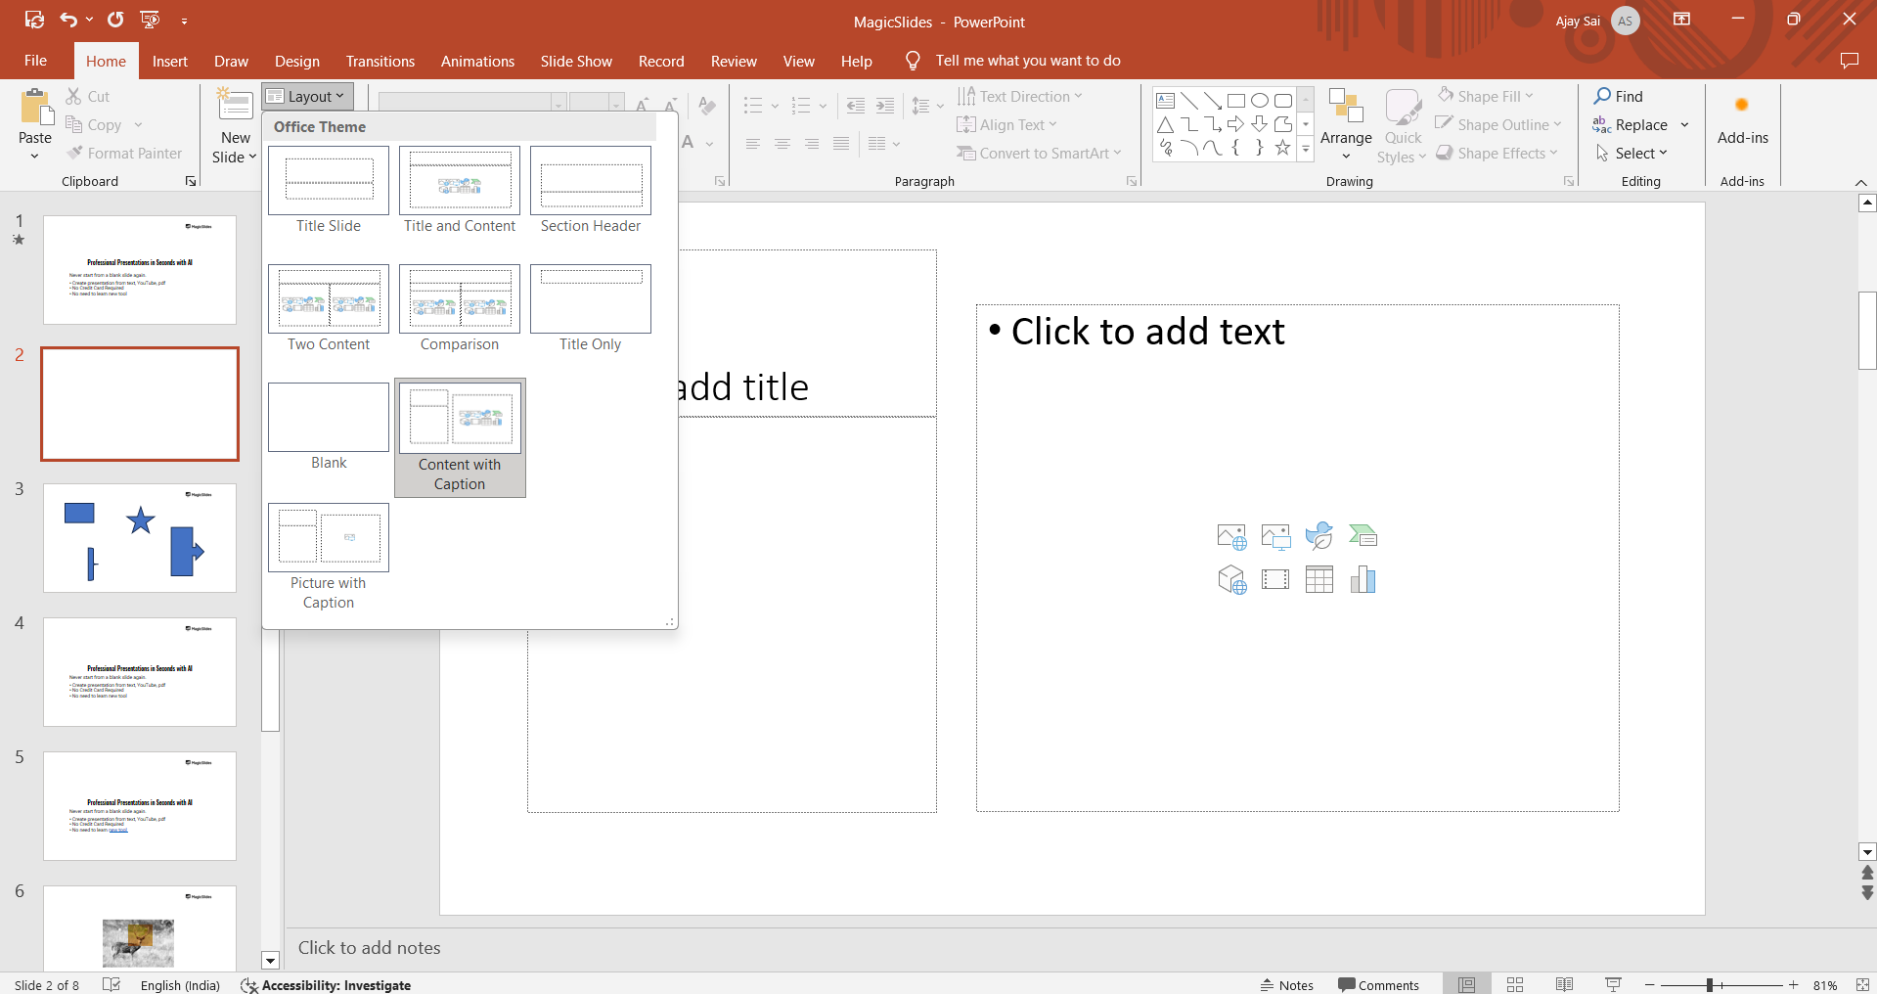Insert a table using placeholder icon
Screen dimensions: 1877x994
click(x=1318, y=580)
